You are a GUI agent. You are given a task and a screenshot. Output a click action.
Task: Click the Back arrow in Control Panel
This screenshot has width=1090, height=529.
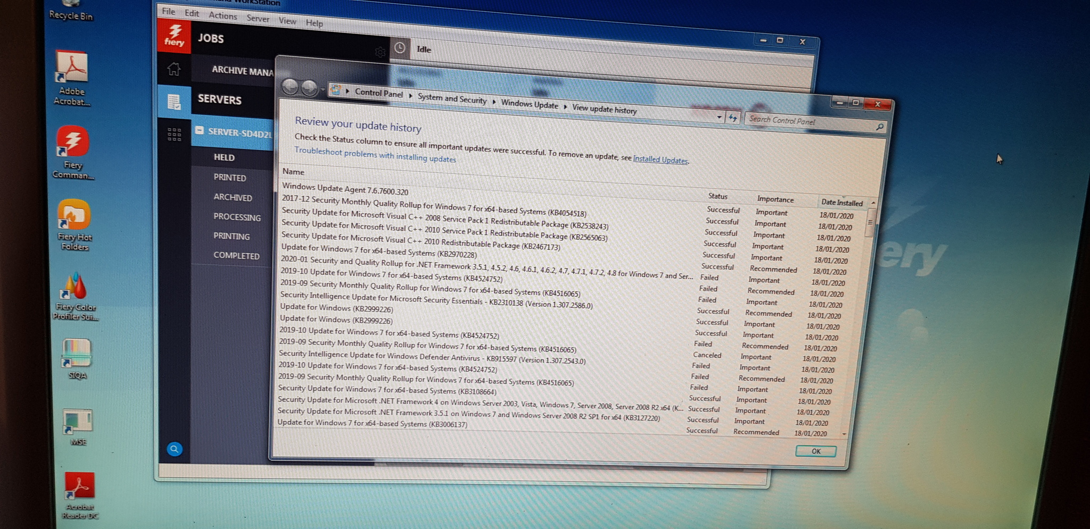[x=290, y=86]
